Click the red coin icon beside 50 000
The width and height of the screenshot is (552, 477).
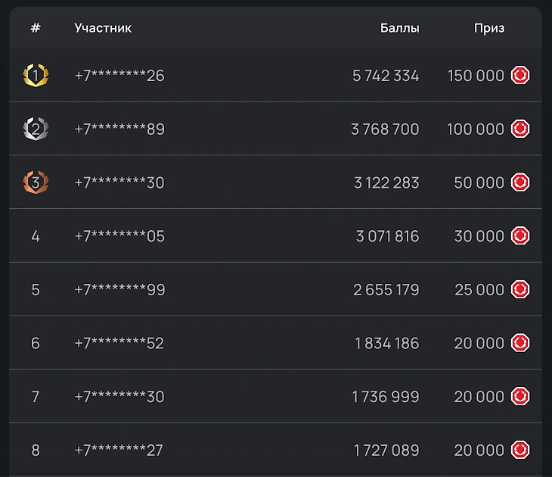pyautogui.click(x=520, y=182)
